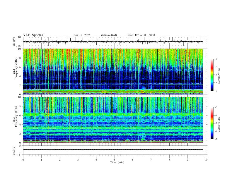This screenshot has width=232, height=179.
Task: Click the ch.1 Frequency (kHz) axis label
Action: point(15,71)
